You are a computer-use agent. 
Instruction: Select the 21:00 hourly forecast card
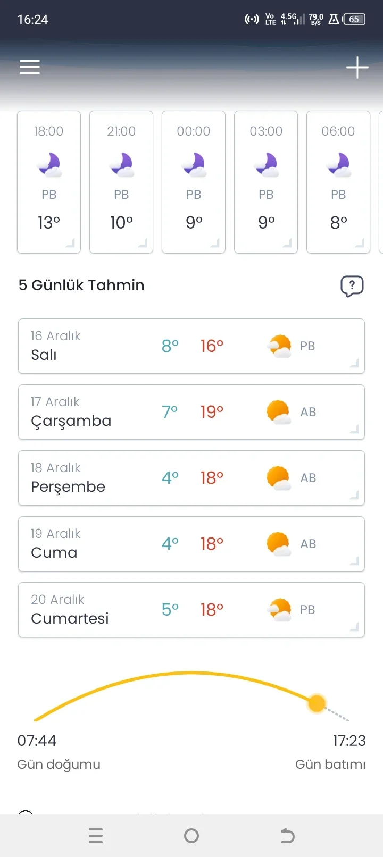pyautogui.click(x=121, y=182)
